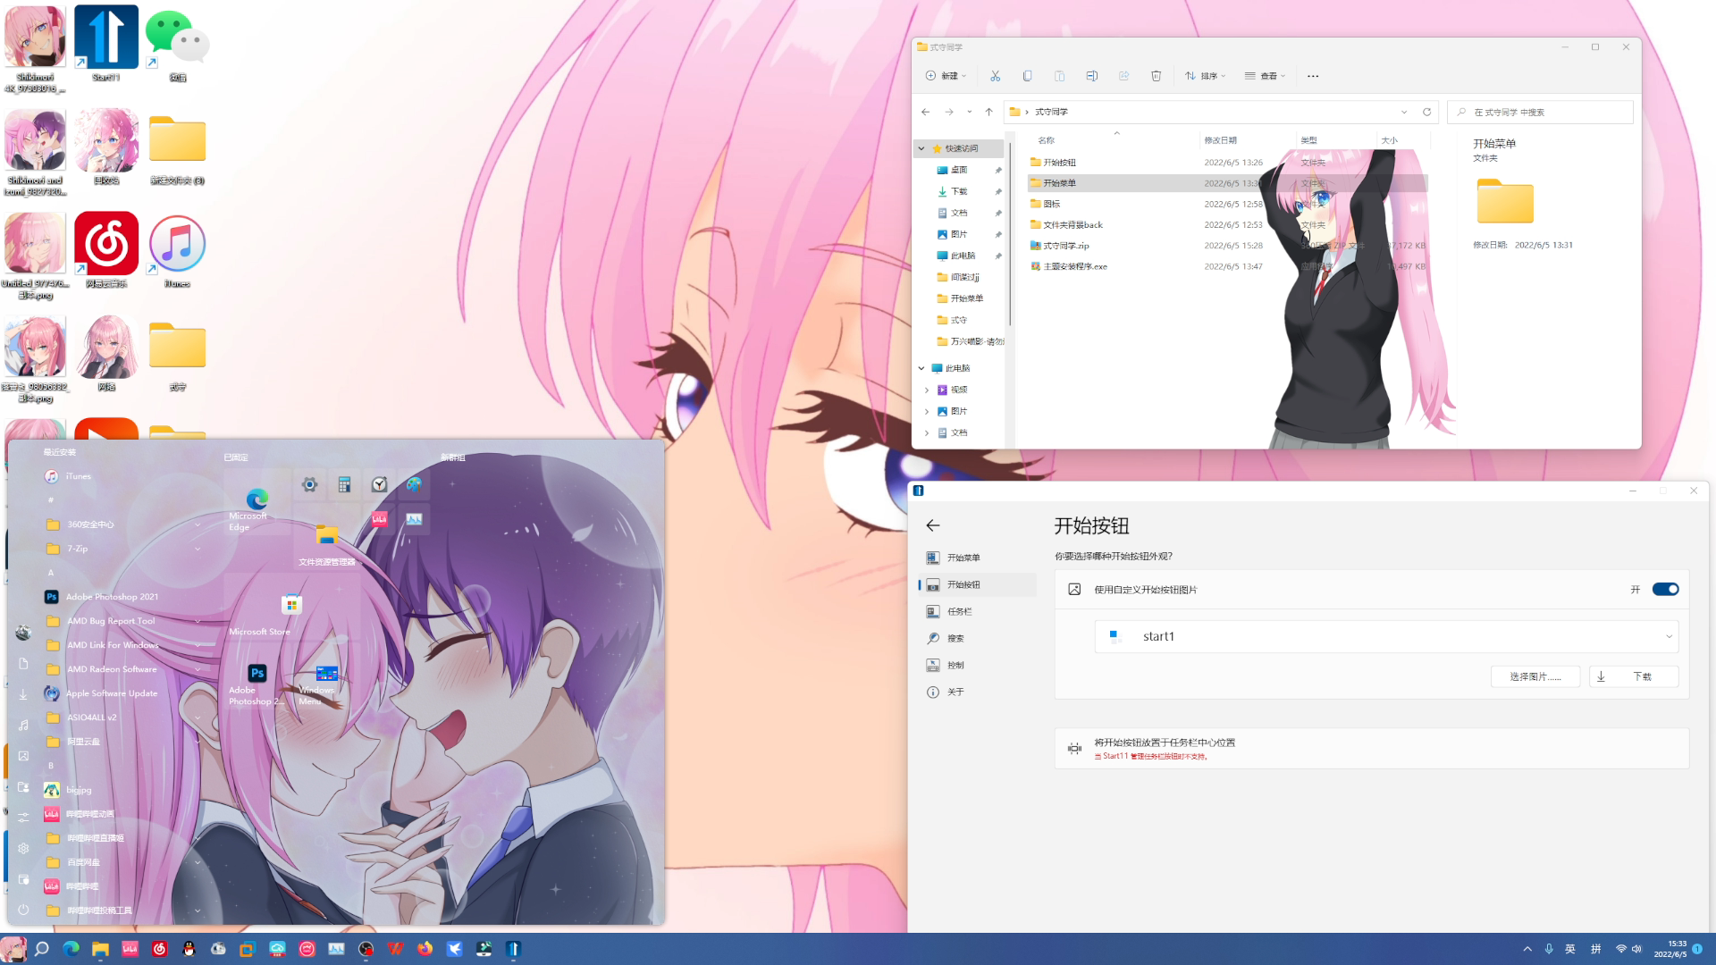Collapse the 快速访问 tree node
1716x965 pixels.
coord(921,148)
